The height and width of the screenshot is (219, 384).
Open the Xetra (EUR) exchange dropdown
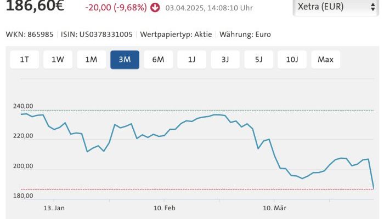click(336, 8)
